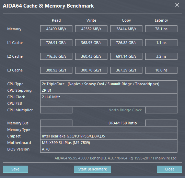
Task: Click L3 Cache Read value 388.92 GB/s
Action: click(56, 70)
